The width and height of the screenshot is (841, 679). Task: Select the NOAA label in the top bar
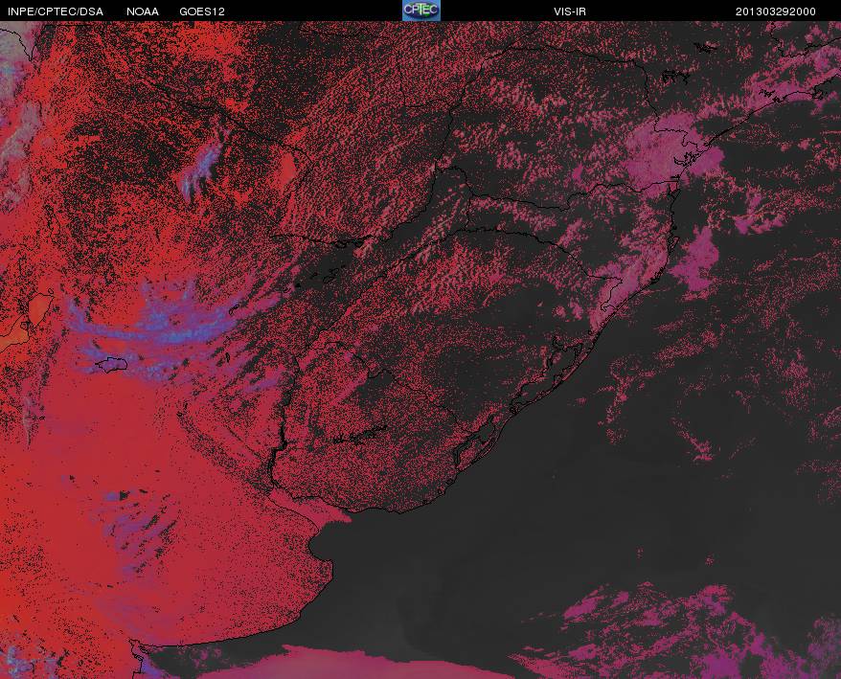click(x=143, y=11)
